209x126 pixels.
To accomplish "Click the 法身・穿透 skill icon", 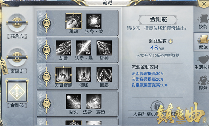I will click(94, 102).
